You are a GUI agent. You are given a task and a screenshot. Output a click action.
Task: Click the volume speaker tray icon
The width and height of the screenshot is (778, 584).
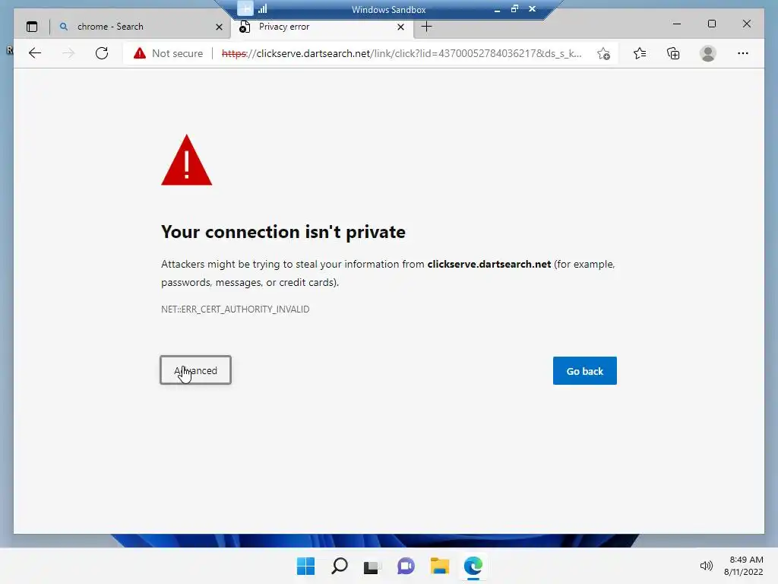coord(706,566)
